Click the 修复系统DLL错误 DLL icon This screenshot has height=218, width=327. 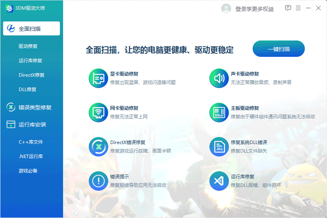[x=219, y=147]
